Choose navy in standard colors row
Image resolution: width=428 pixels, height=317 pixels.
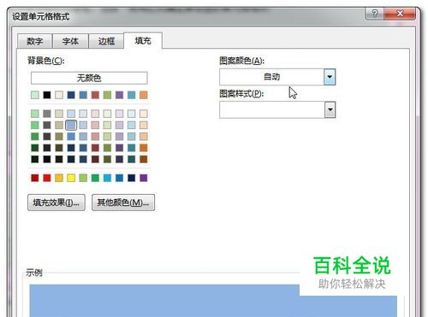132,178
